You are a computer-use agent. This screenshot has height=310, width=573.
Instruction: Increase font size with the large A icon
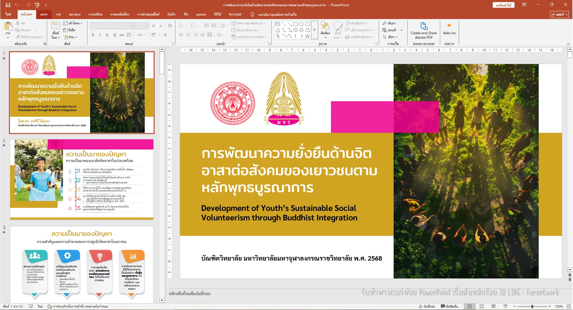154,26
